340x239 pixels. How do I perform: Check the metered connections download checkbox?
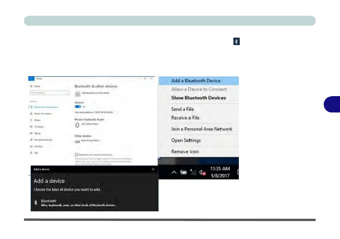point(76,155)
